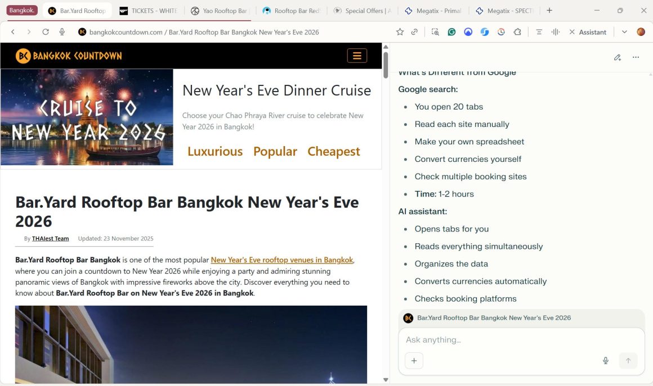The width and height of the screenshot is (653, 386).
Task: Open the Assistant more-options menu
Action: pos(636,57)
